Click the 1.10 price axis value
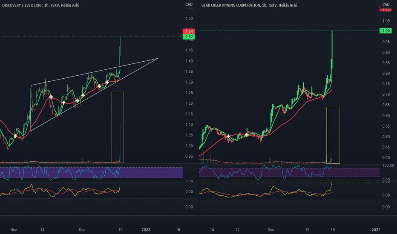 coord(189,125)
